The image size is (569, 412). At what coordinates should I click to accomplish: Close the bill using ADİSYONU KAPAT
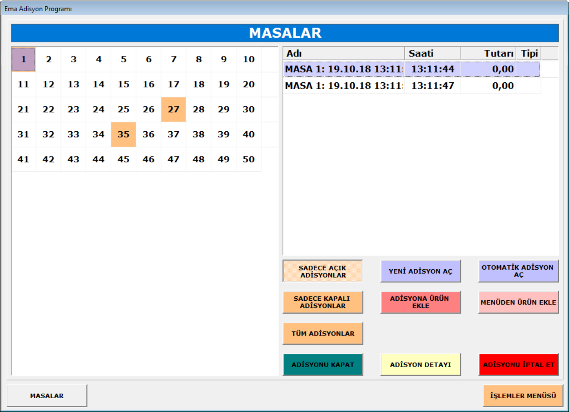coord(323,365)
